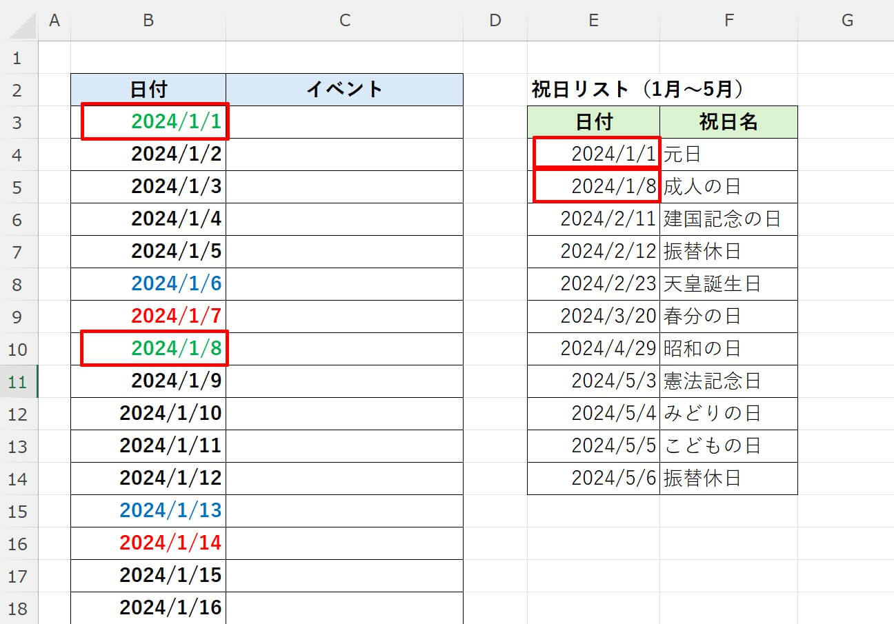Select row 11 header
The height and width of the screenshot is (624, 894).
(19, 381)
